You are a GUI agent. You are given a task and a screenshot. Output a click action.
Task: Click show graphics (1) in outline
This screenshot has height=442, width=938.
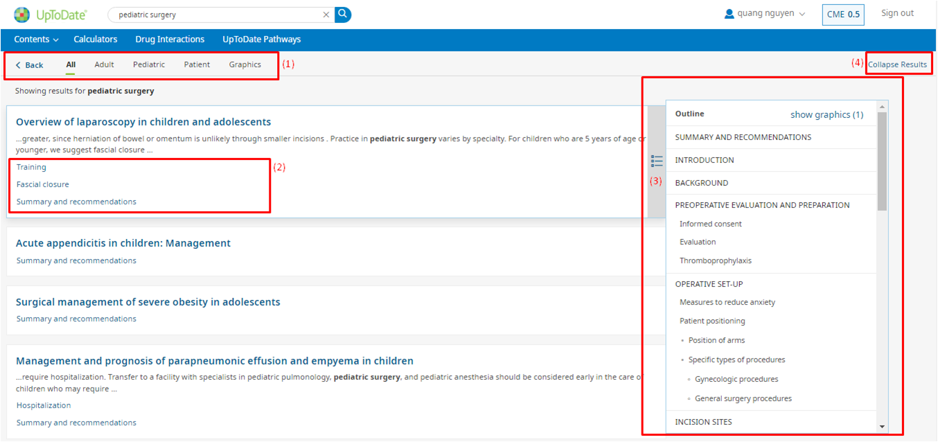pyautogui.click(x=826, y=114)
